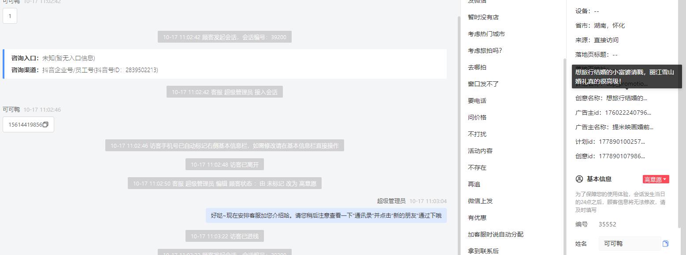
Task: Select quick reply 暂时没有店
Action: [x=483, y=17]
